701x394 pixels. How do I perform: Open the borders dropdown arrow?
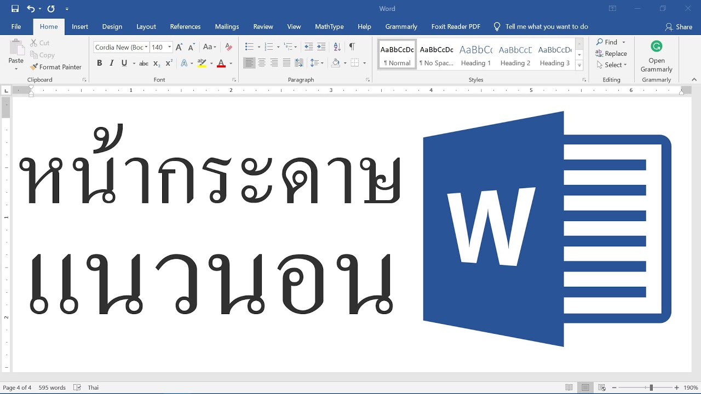coord(364,63)
